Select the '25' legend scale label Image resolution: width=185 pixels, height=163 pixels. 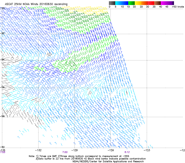tap(141, 7)
